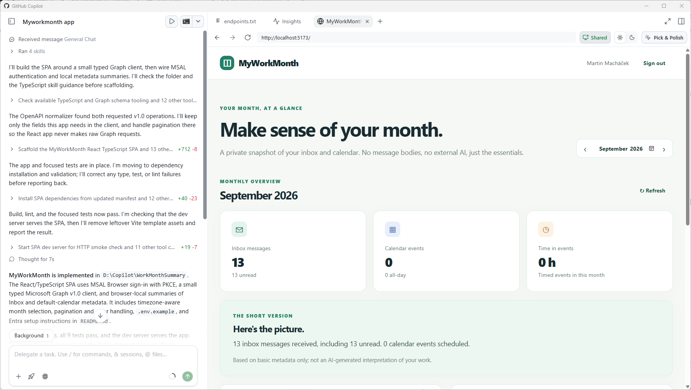Viewport: 691px width, 390px height.
Task: Click the +19 -7 diff stats
Action: tap(189, 247)
